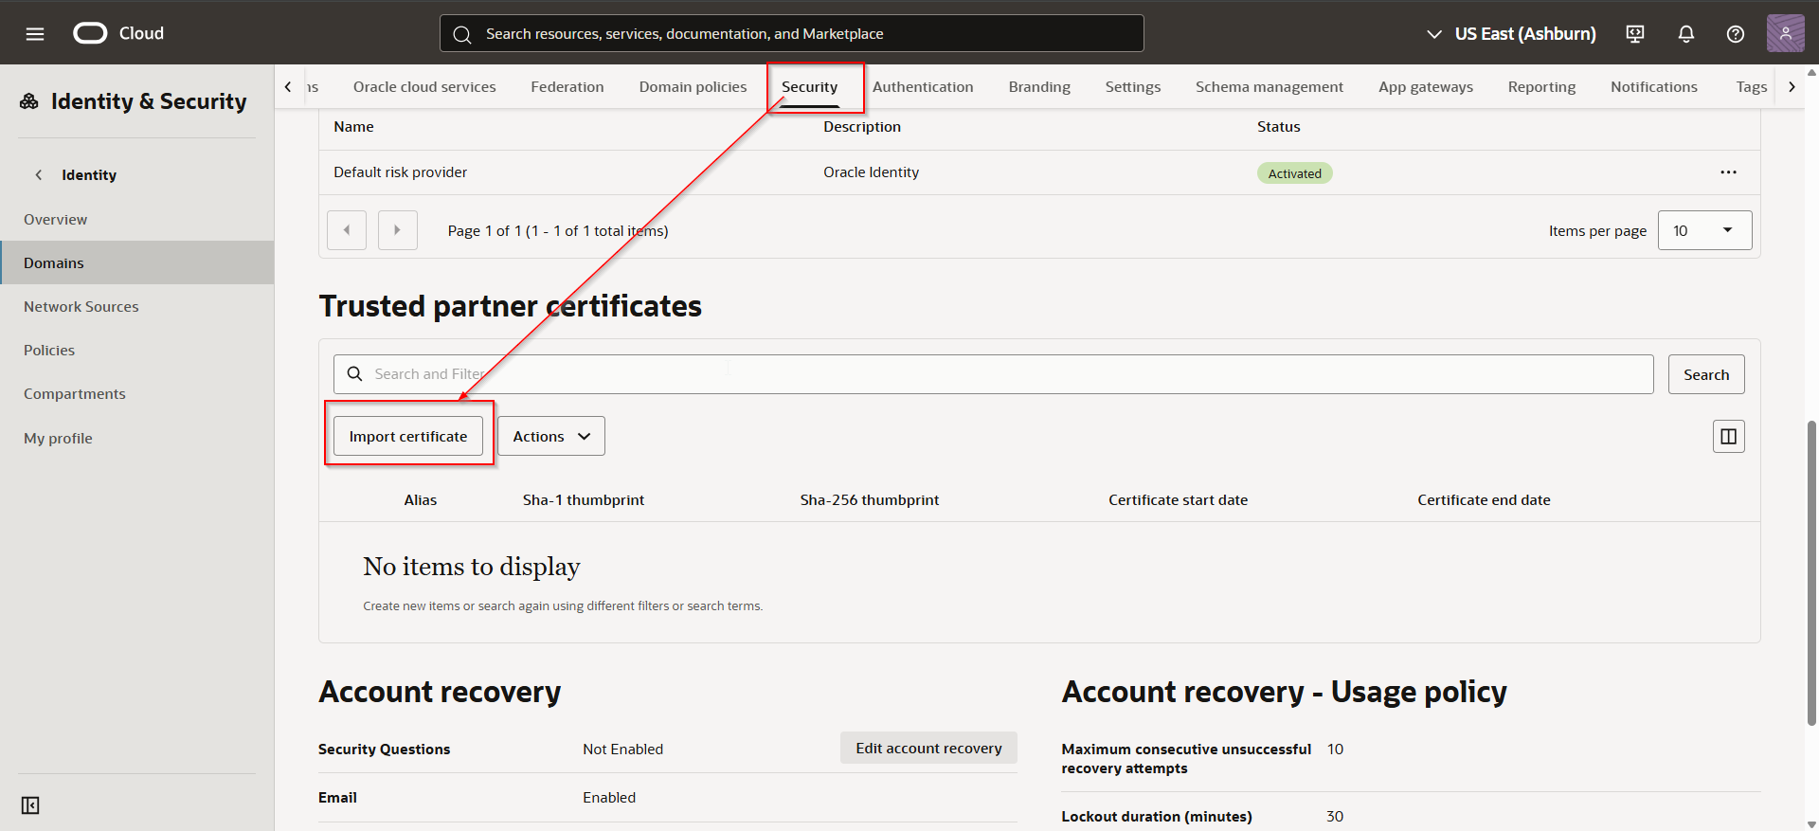Click the Search and Filter input field
1819x831 pixels.
click(993, 374)
